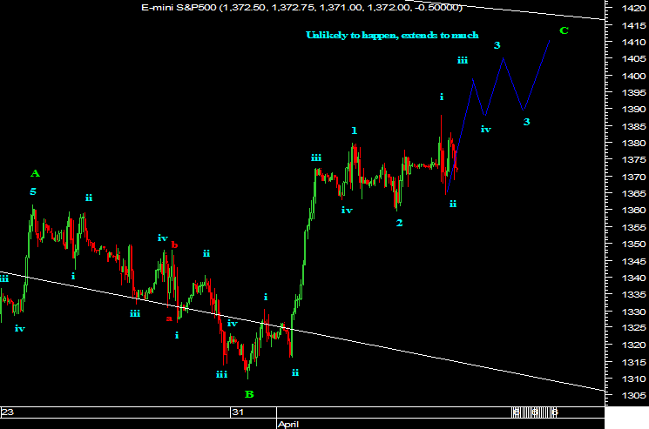Screen dimensions: 649x429
Task: Click the E-mini S&P500 chart title text
Action: pyautogui.click(x=301, y=7)
